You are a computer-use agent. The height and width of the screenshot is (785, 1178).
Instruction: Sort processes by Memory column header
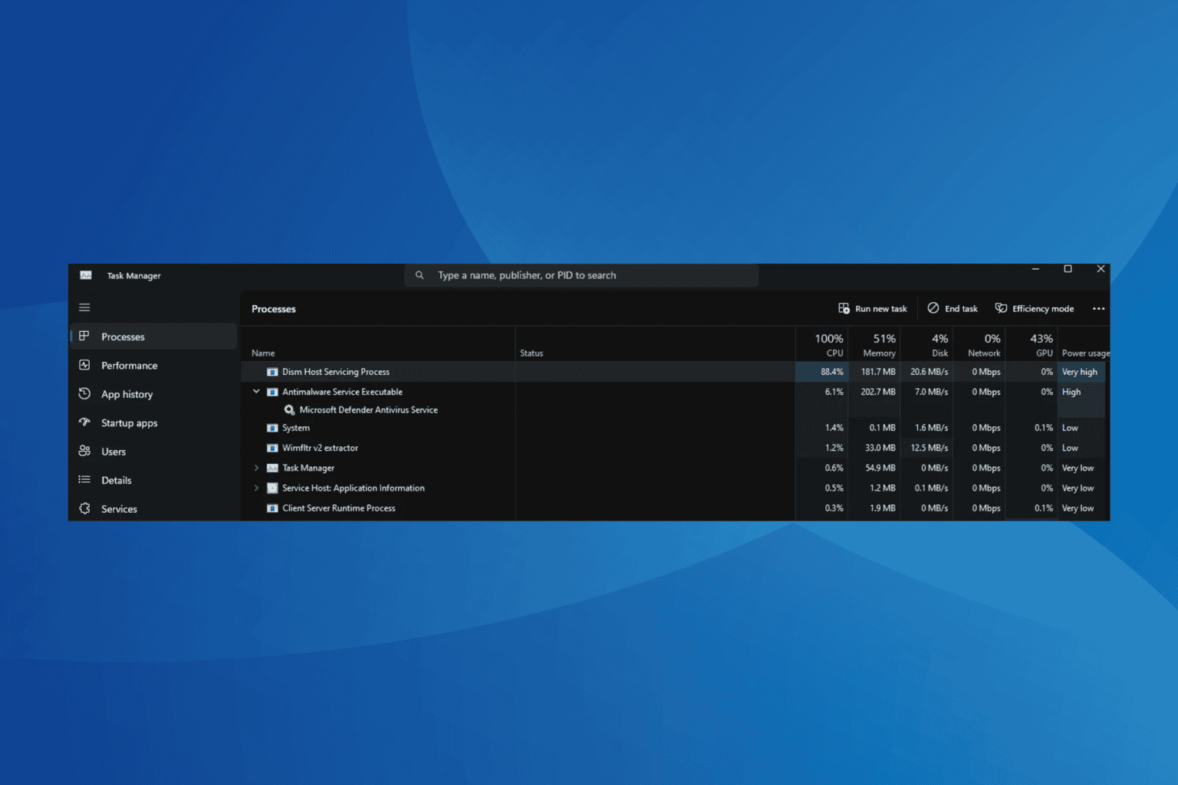tap(882, 345)
